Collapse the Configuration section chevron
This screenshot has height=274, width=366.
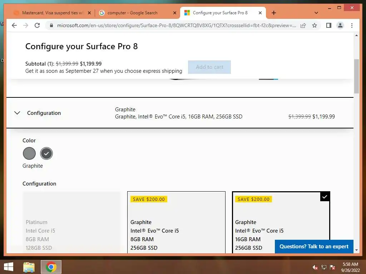pos(17,113)
